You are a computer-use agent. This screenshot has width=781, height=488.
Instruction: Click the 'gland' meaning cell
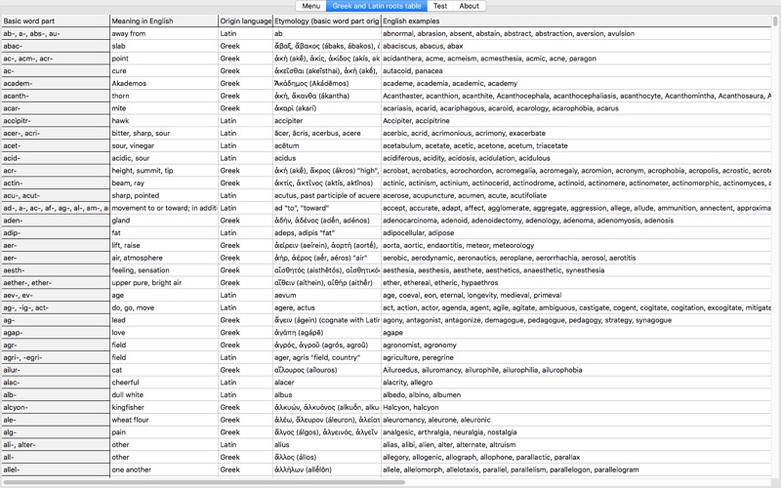coord(164,221)
